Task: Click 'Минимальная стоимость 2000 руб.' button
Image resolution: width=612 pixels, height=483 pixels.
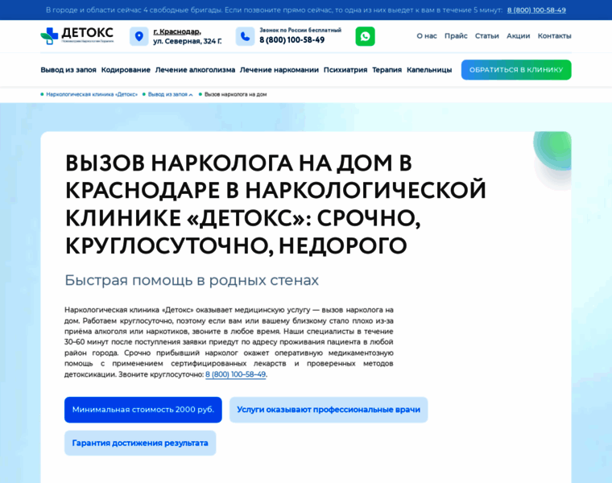Action: pyautogui.click(x=143, y=410)
